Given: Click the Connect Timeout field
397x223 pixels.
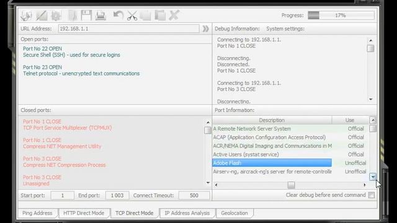Looking at the screenshot, I should point(194,196).
